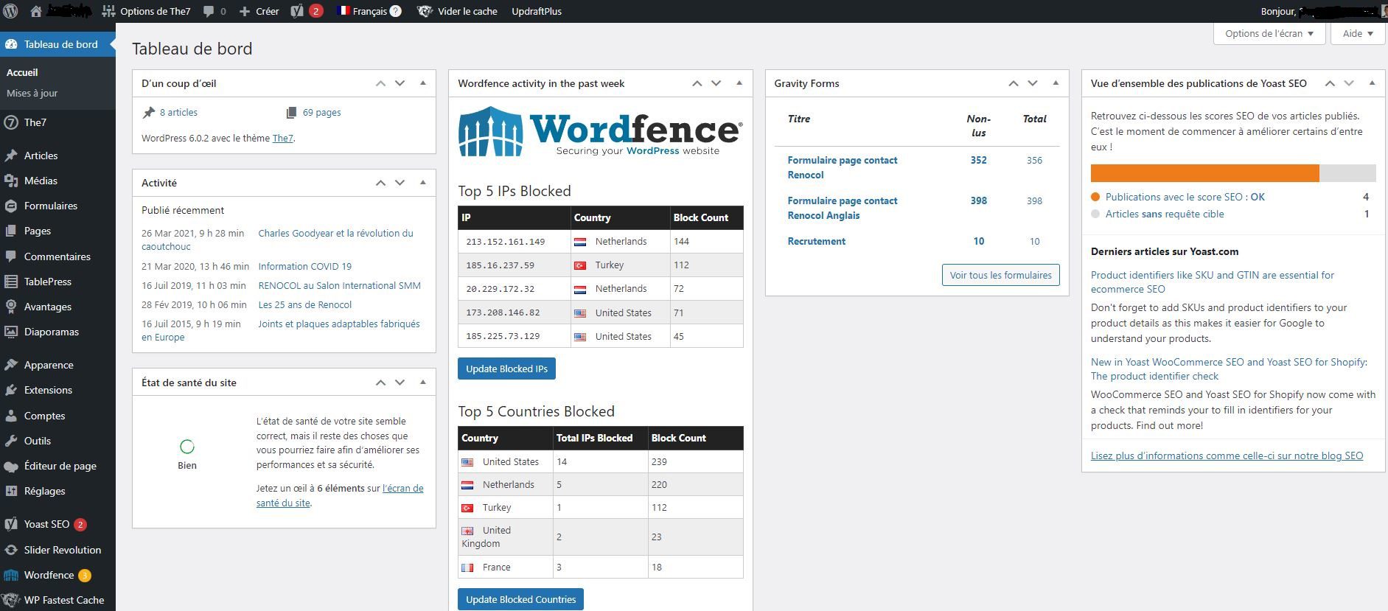Move Wordfence activity widget down
The height and width of the screenshot is (611, 1388).
coord(716,83)
